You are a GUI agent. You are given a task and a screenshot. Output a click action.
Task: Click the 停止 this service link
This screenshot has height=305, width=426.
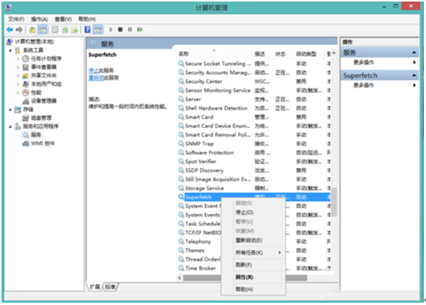click(94, 71)
